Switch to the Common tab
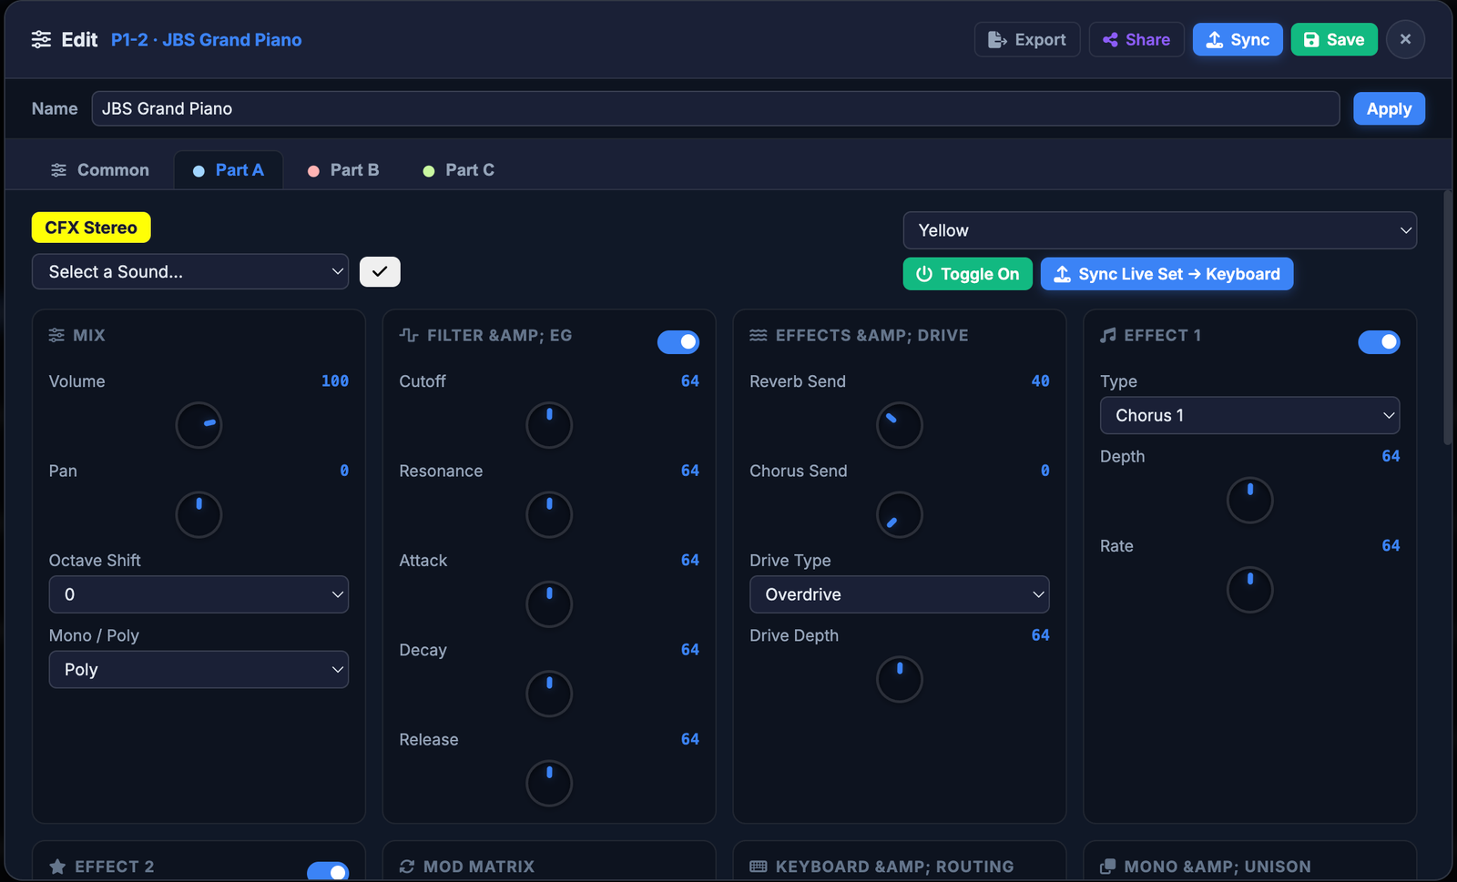 [x=99, y=170]
